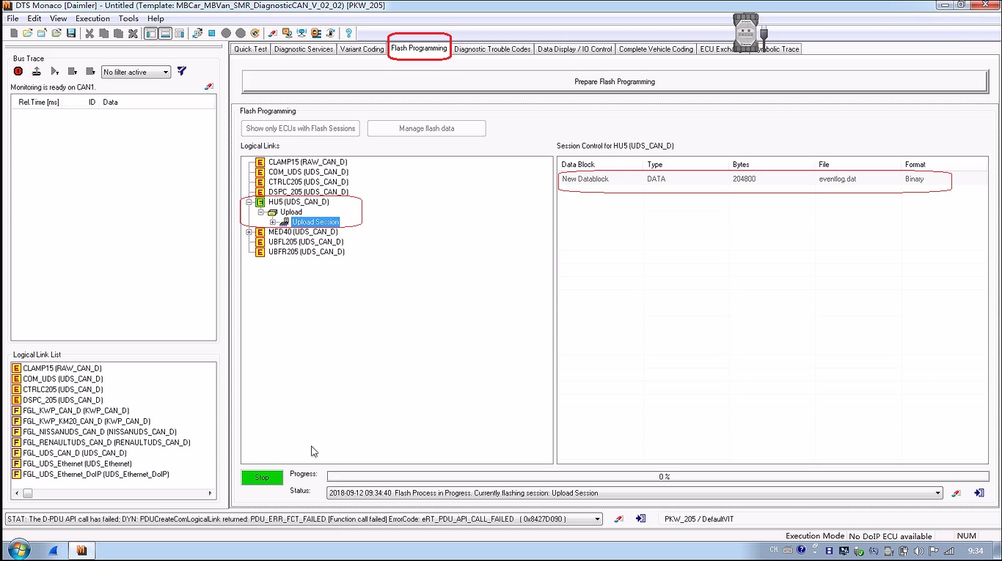Switch to the Variant Coding tab
Viewport: 1002px width, 561px height.
pyautogui.click(x=362, y=49)
